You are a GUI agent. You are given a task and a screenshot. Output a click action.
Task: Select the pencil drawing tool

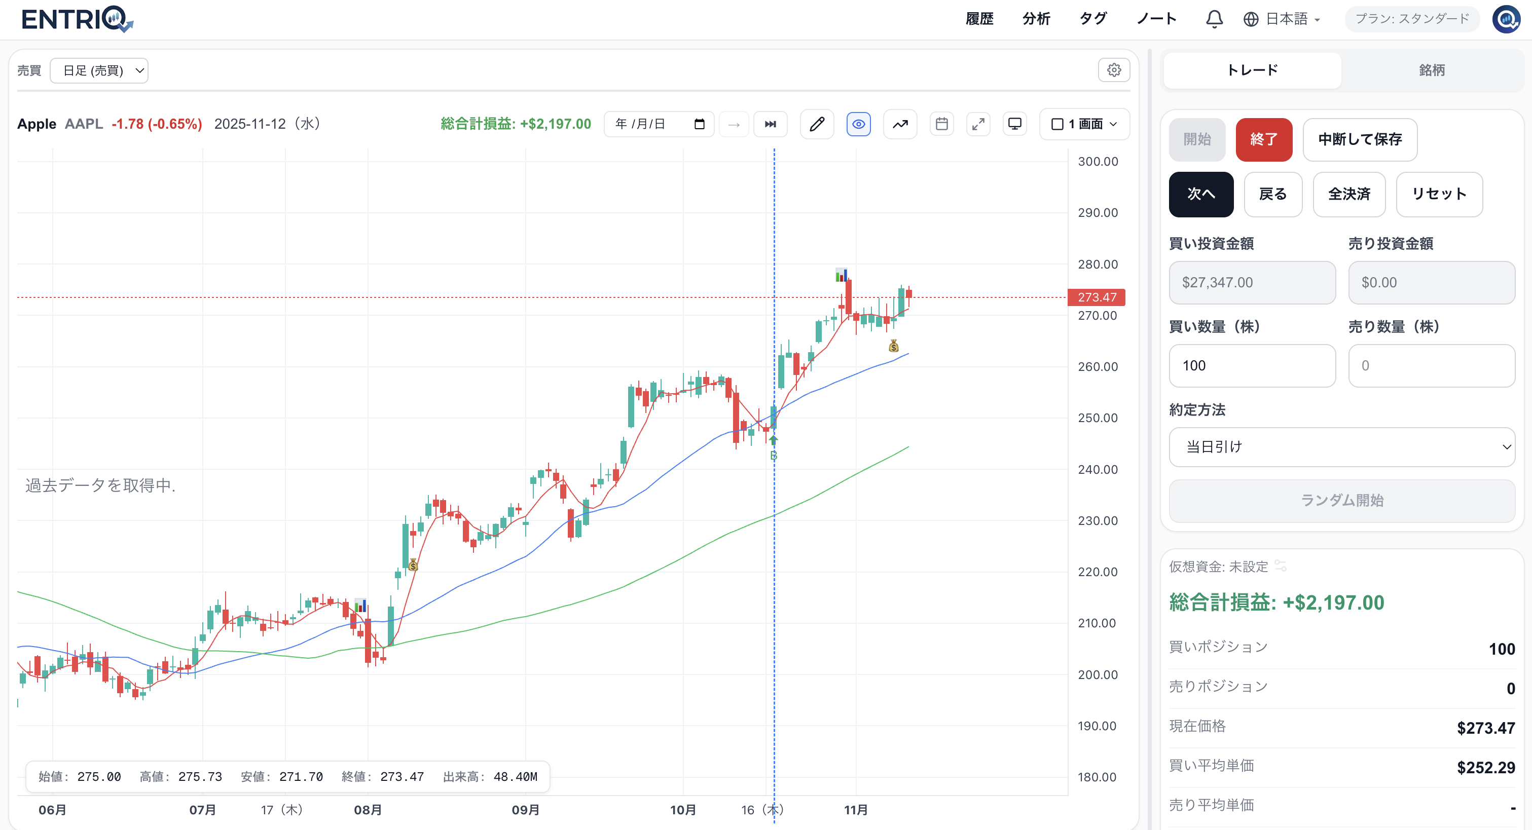[817, 124]
